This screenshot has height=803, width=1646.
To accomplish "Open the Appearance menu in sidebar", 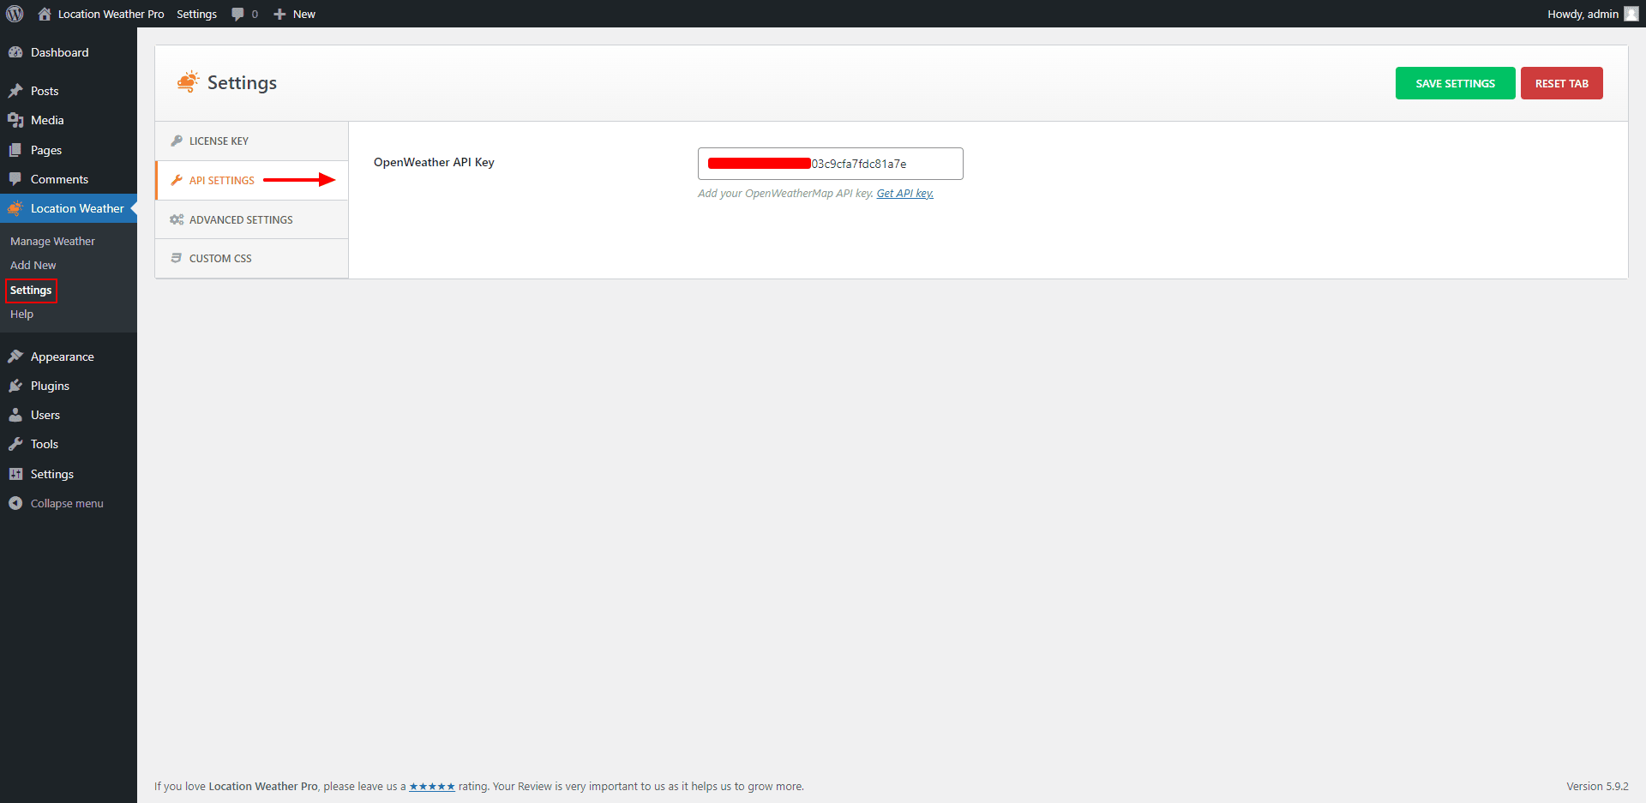I will tap(62, 357).
